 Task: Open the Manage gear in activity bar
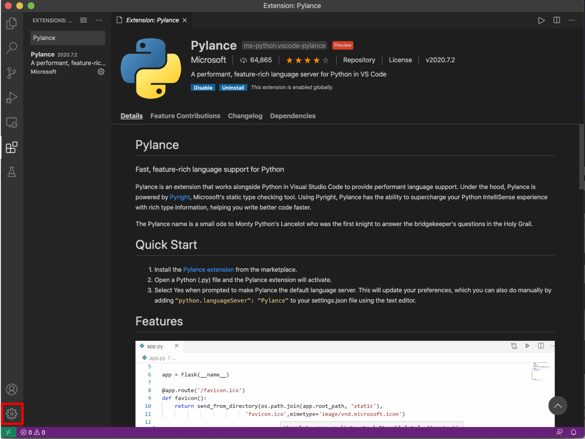(12, 414)
